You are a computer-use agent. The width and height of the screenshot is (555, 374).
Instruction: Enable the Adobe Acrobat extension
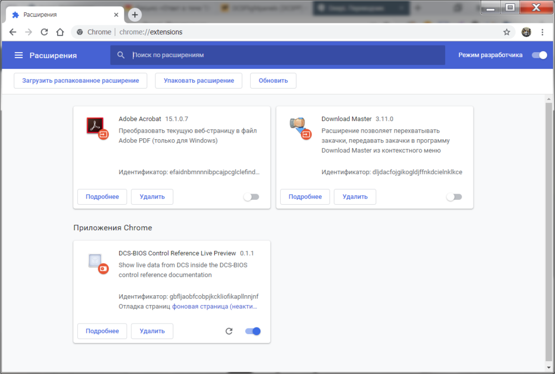251,197
